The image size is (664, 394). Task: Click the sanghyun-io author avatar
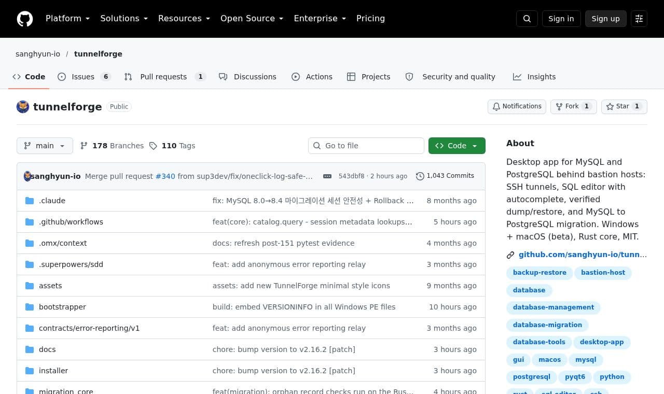pos(27,176)
